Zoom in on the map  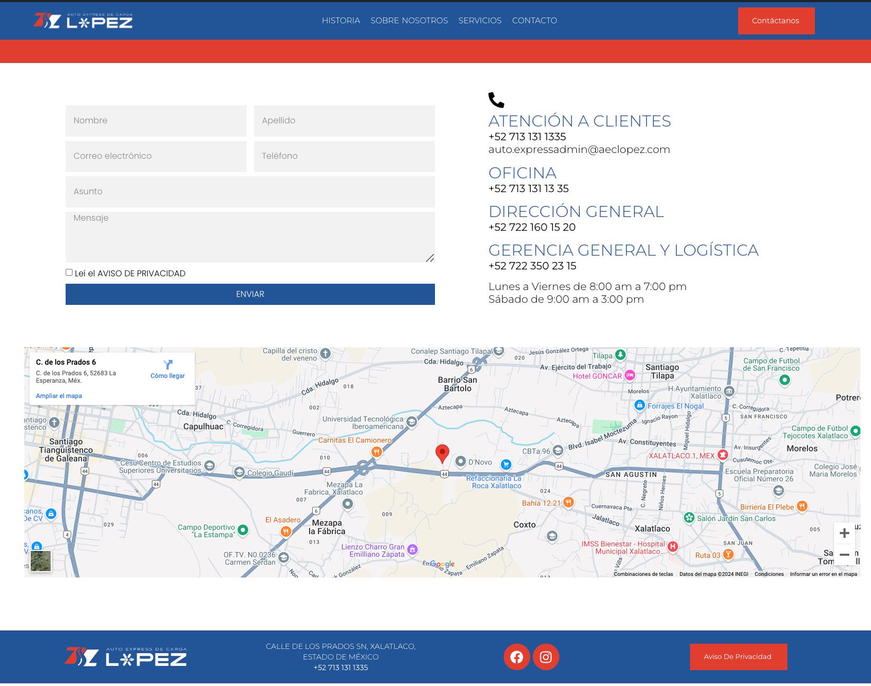pos(845,533)
